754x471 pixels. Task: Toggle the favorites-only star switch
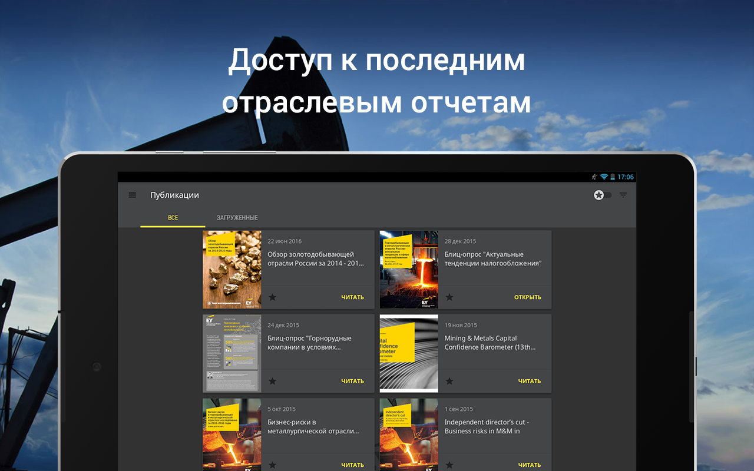pos(603,195)
